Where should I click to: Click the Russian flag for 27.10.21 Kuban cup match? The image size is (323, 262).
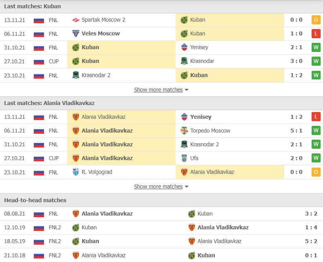(x=39, y=61)
